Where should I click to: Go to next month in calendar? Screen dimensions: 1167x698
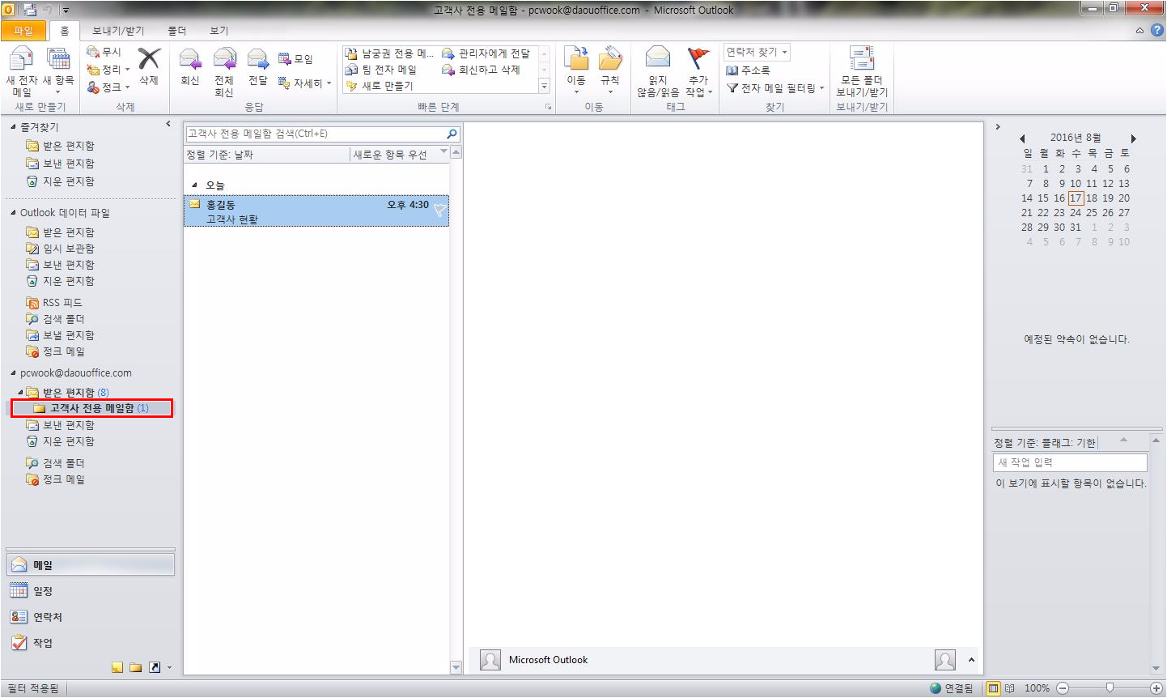coord(1134,138)
